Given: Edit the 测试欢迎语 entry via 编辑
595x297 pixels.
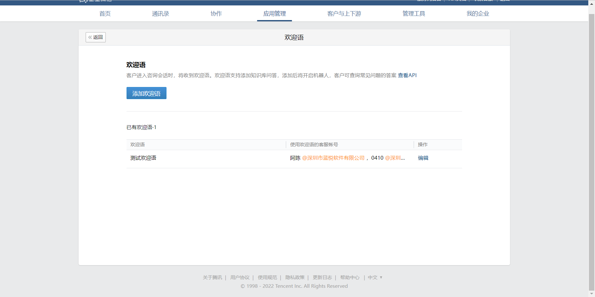Looking at the screenshot, I should 423,158.
